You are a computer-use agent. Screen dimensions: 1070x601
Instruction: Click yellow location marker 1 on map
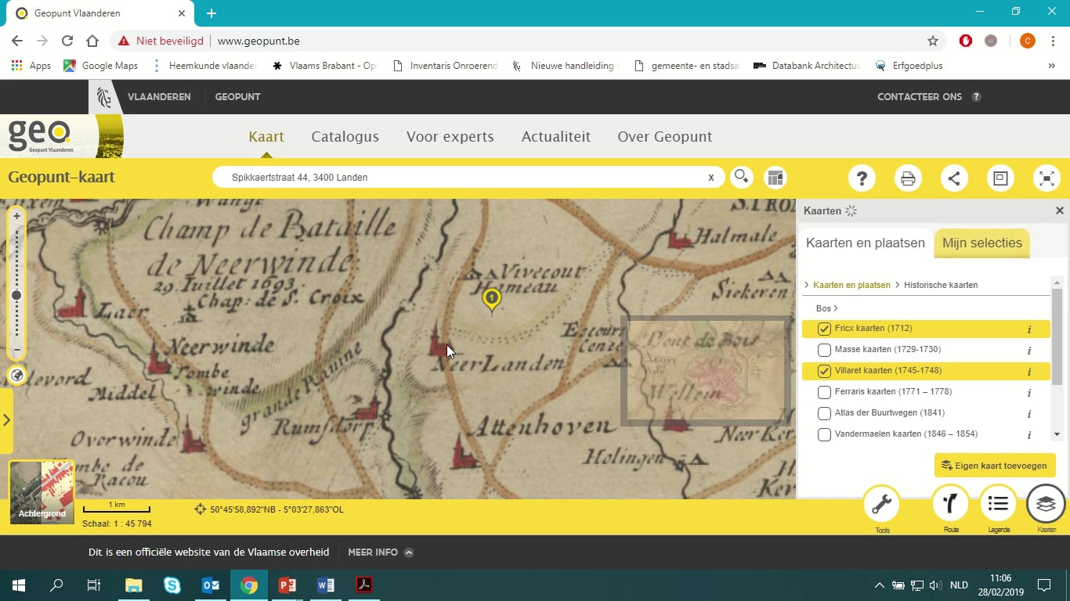491,299
